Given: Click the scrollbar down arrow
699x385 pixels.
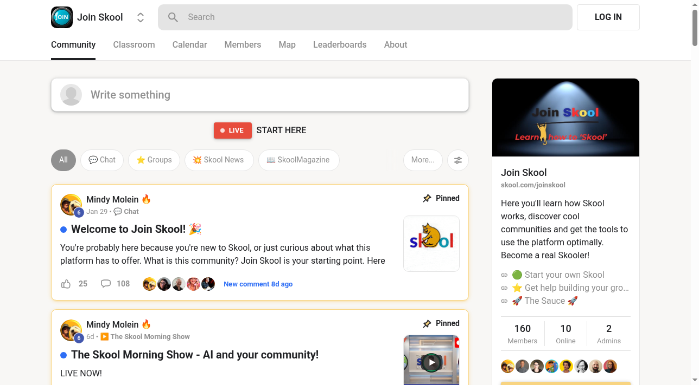Looking at the screenshot, I should tap(695, 381).
